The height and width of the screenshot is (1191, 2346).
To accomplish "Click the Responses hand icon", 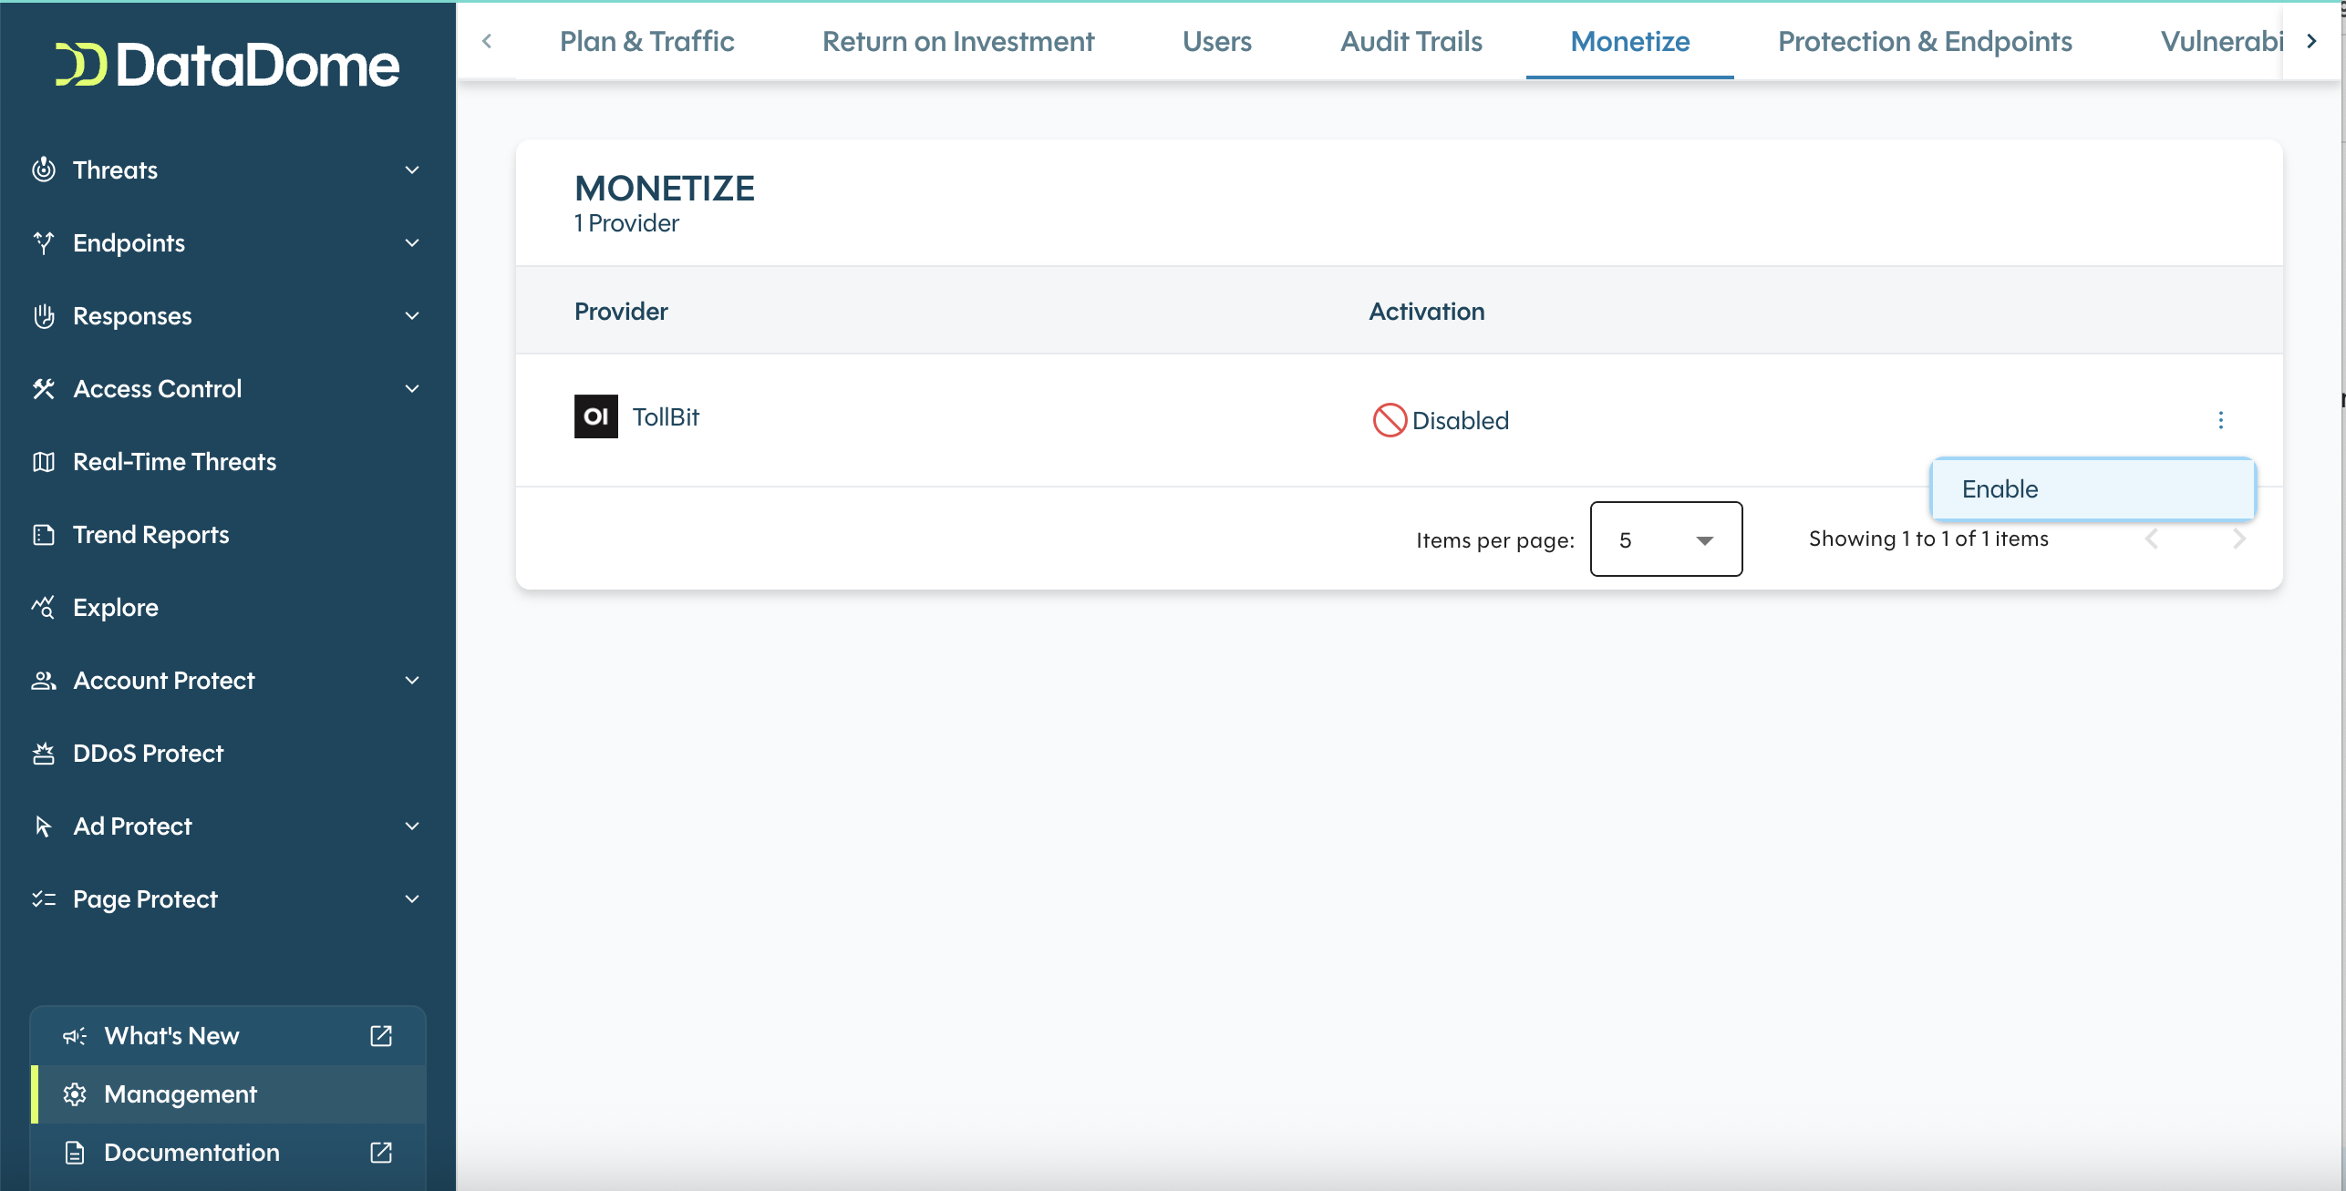I will tap(44, 315).
